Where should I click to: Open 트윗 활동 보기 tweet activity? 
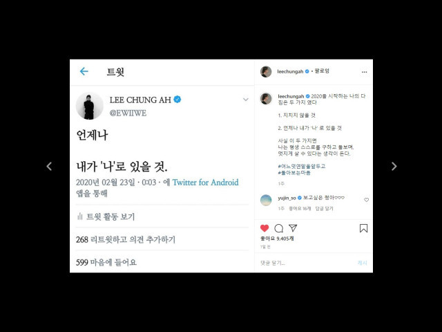(x=106, y=216)
